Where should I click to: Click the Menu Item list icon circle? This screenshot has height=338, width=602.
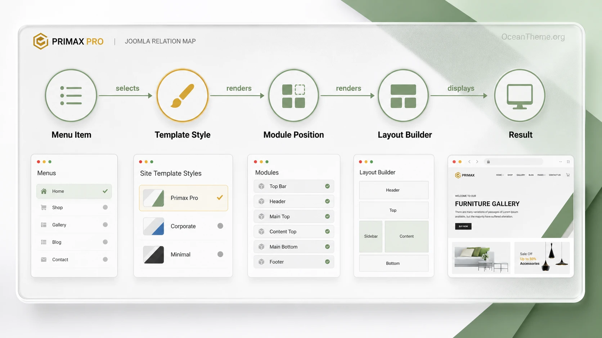[71, 96]
